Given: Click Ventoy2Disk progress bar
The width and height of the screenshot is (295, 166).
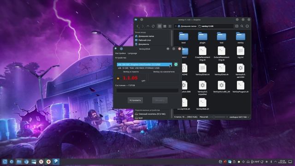Looking at the screenshot, I should click(x=147, y=90).
